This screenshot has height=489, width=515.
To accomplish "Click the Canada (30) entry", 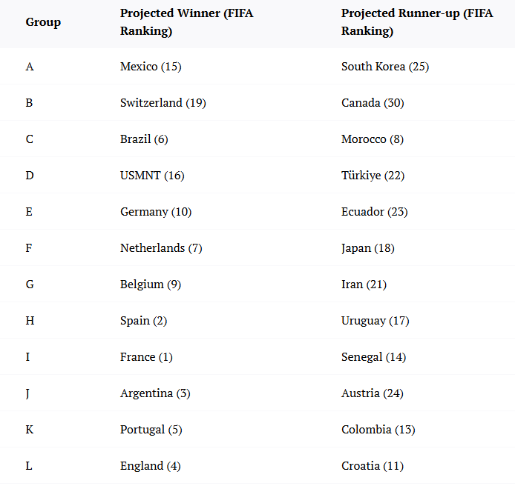I will (x=373, y=103).
